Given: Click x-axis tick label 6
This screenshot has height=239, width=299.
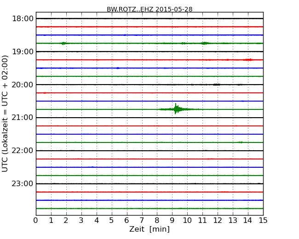Looking at the screenshot, I should 126,220.
